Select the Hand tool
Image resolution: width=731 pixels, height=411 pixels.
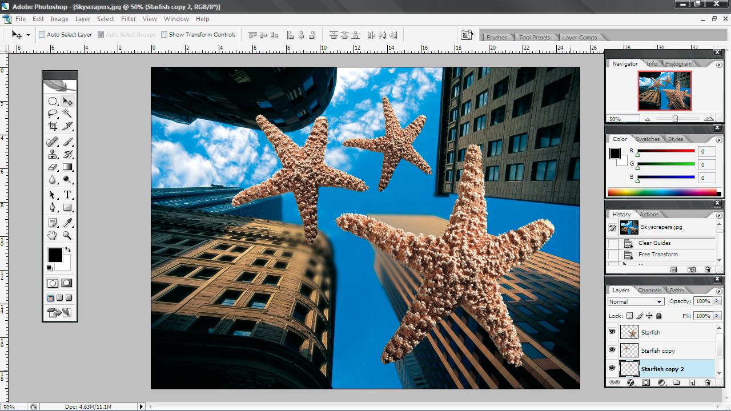coord(53,235)
